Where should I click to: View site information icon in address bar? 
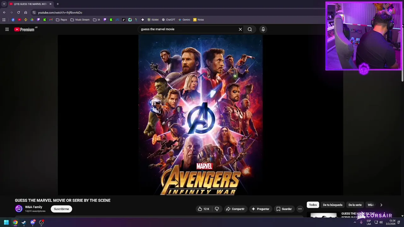34,13
